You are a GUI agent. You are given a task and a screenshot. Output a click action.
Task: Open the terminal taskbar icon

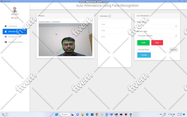pyautogui.click(x=116, y=115)
